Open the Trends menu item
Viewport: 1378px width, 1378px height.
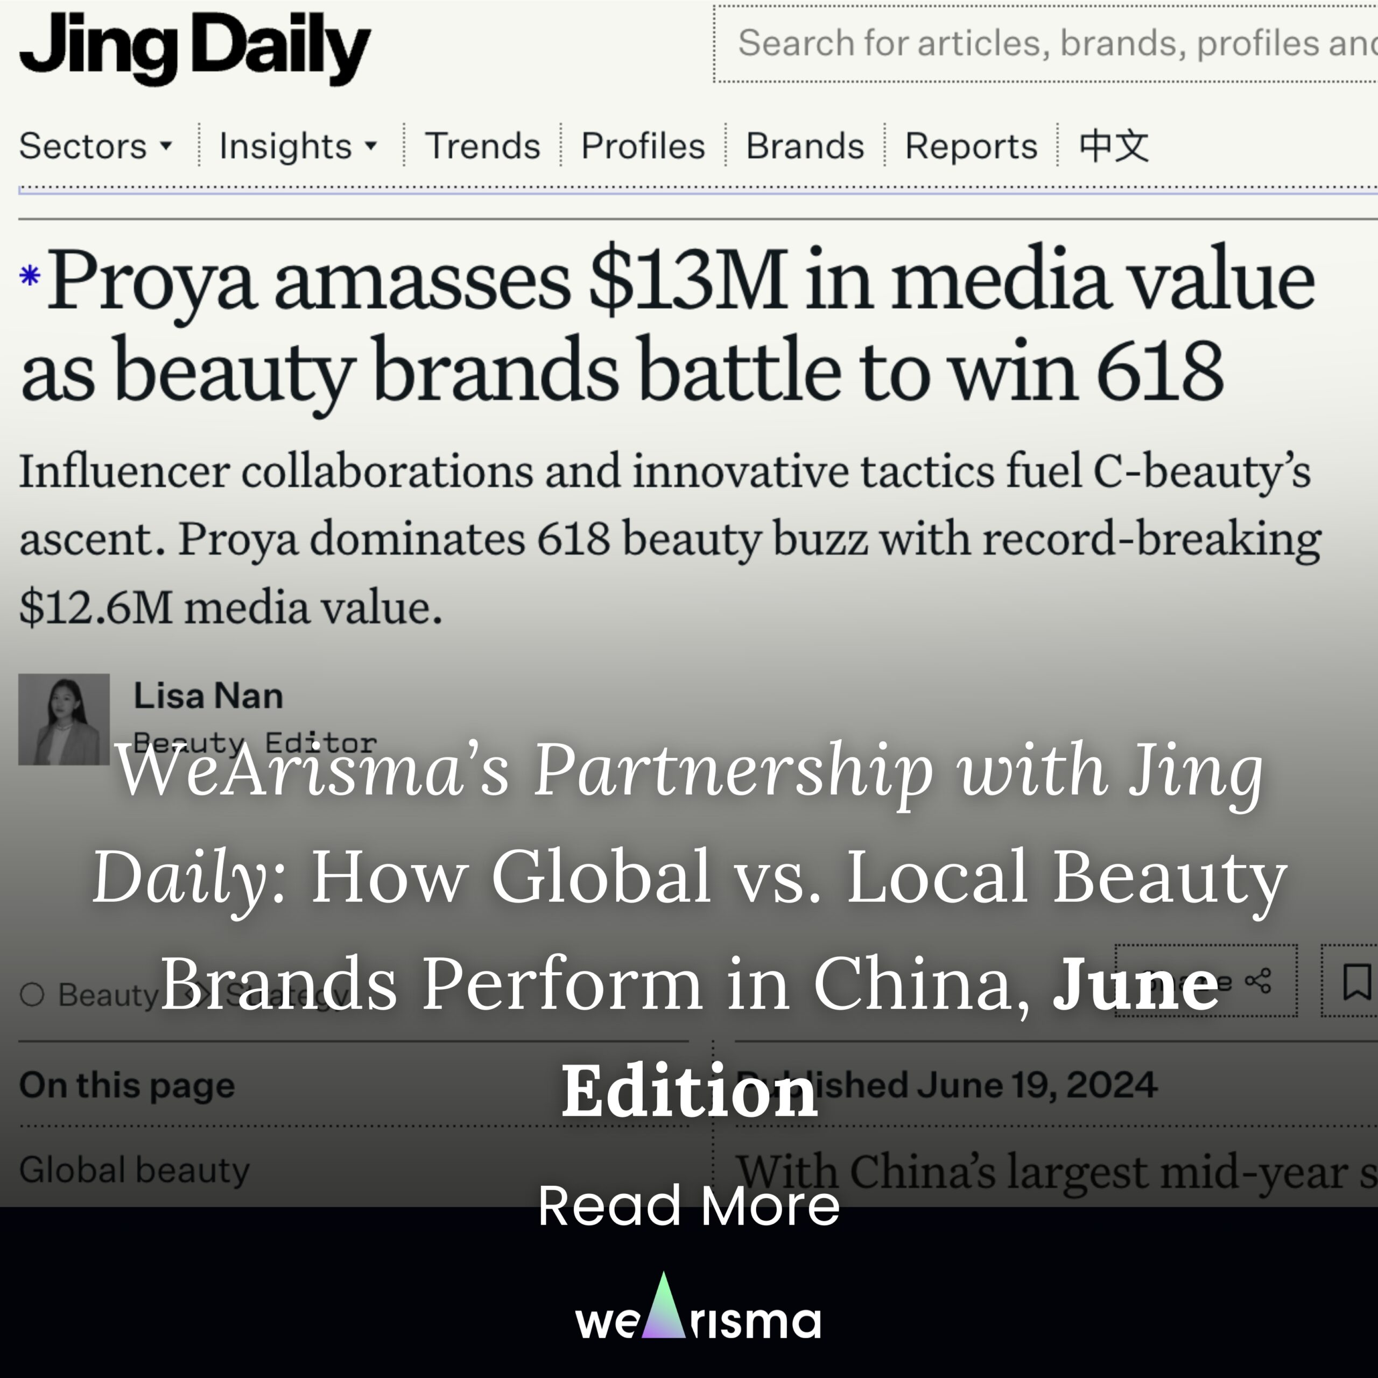tap(482, 146)
